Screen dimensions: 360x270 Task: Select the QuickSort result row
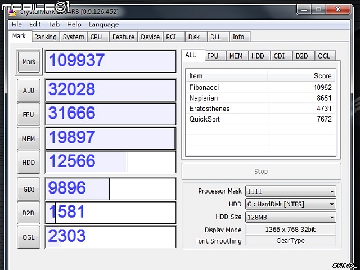260,119
